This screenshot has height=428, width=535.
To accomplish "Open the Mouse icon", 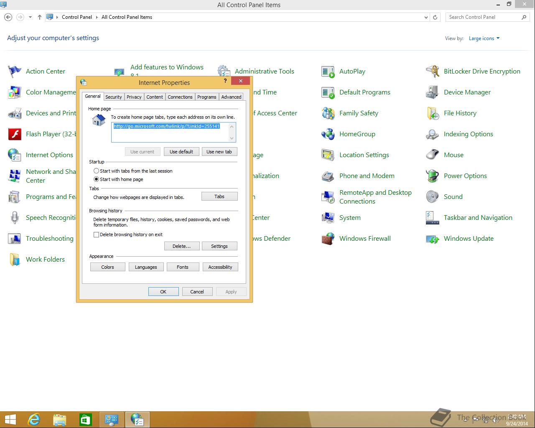I will 433,155.
